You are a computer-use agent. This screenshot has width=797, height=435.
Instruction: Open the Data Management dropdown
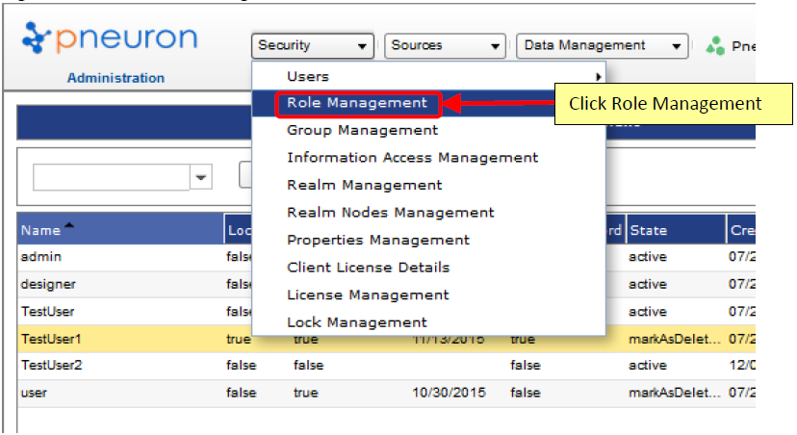(x=602, y=46)
